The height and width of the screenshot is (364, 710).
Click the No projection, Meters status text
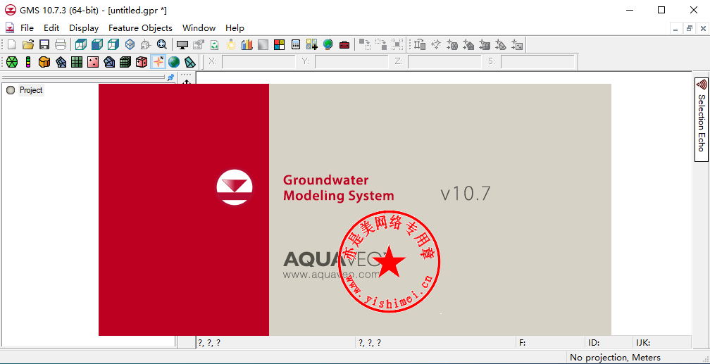coord(615,357)
